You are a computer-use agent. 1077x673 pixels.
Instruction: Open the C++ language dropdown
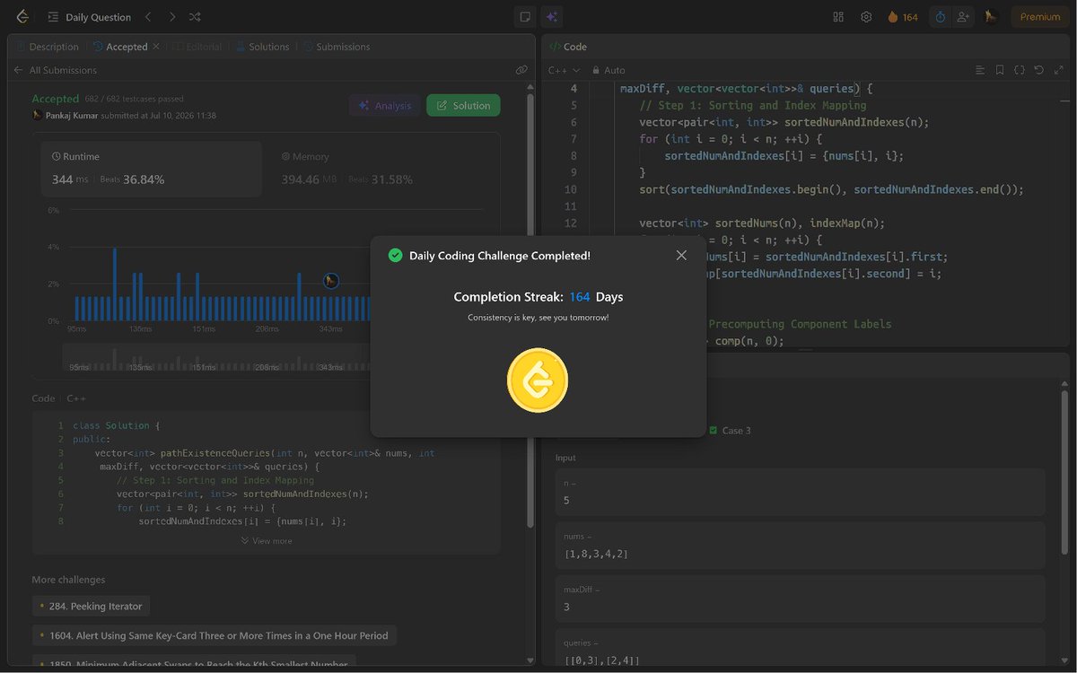[564, 70]
